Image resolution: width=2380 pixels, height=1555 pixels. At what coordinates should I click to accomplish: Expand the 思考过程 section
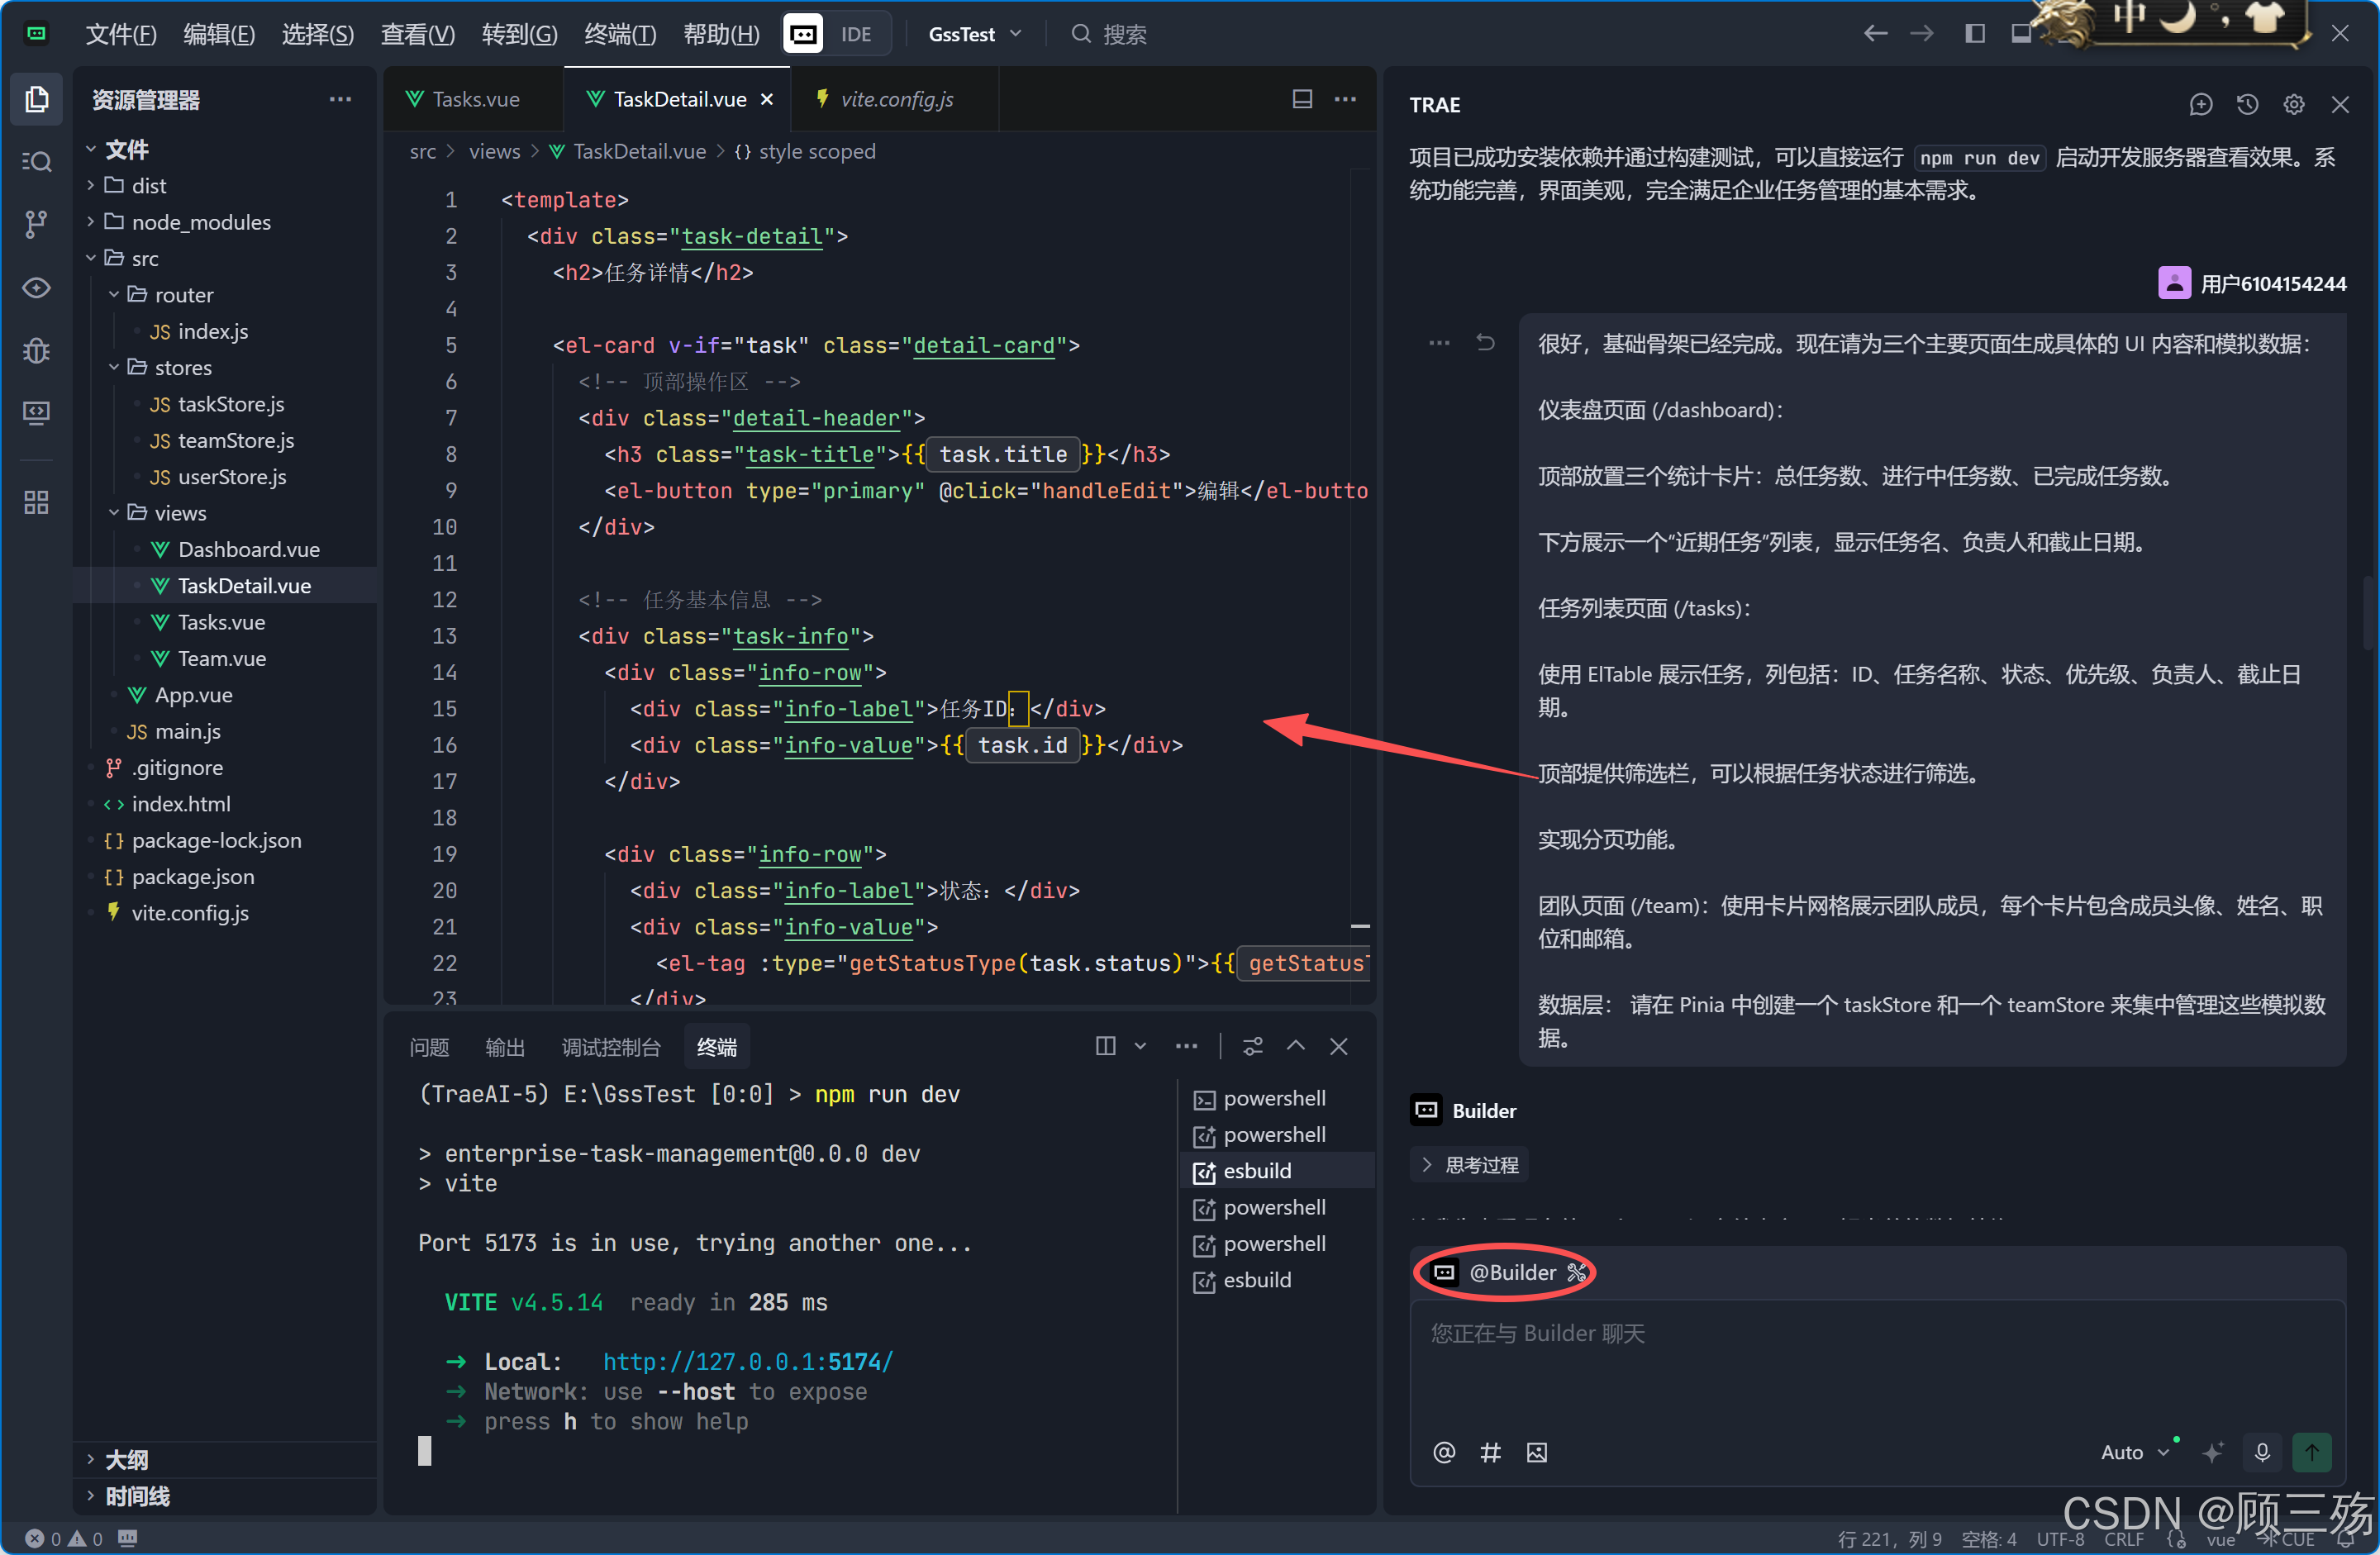(x=1470, y=1165)
